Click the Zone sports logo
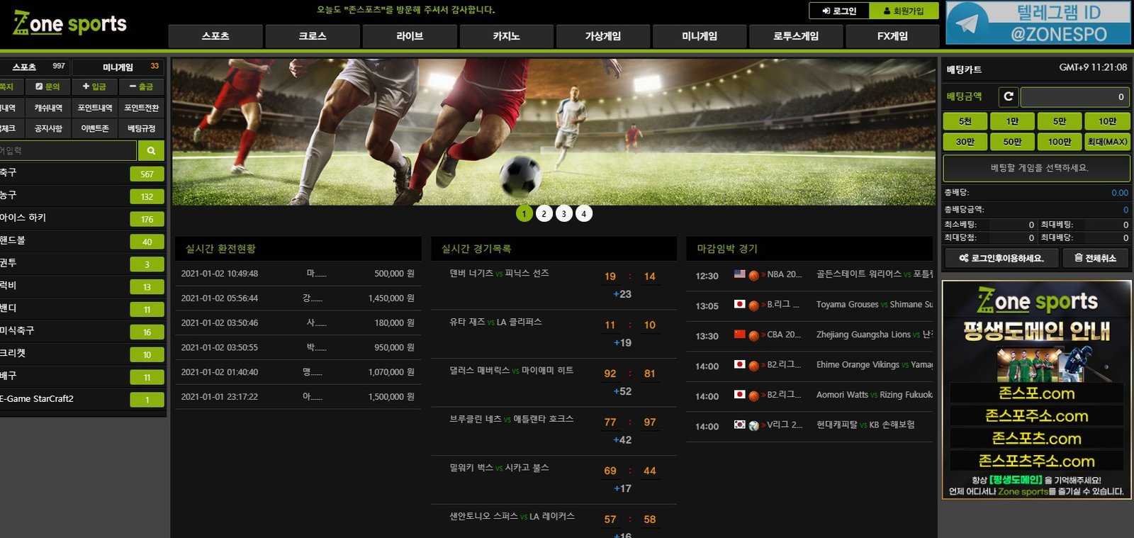The width and height of the screenshot is (1134, 538). click(69, 24)
